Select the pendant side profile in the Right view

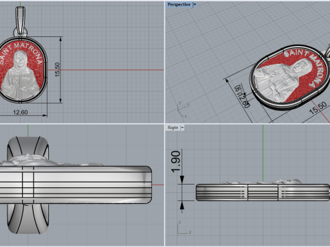(263, 192)
